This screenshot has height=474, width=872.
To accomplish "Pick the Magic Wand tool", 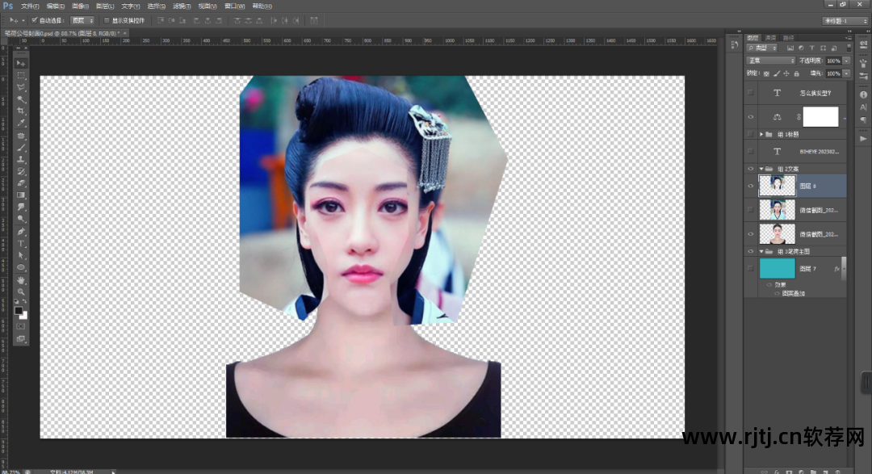I will 22,99.
